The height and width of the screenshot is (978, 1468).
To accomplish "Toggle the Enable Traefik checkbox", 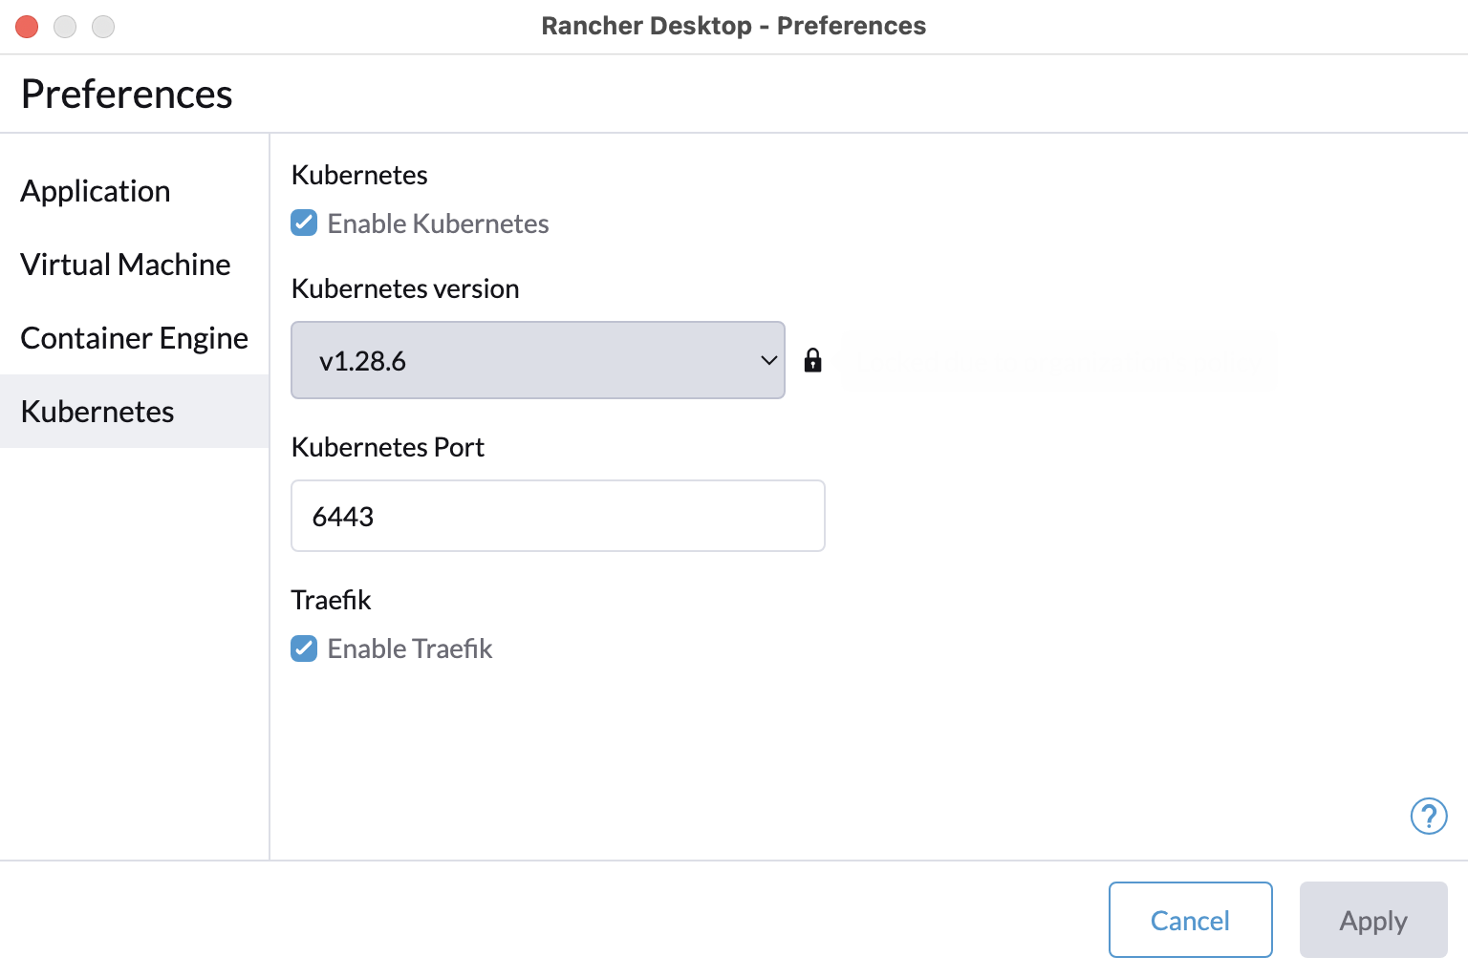I will click(304, 648).
